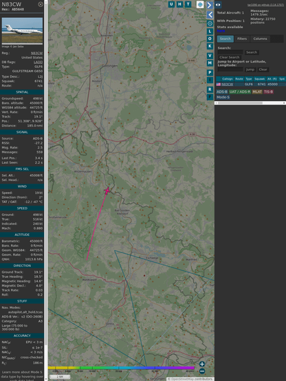Click the T tracks button on map
This screenshot has width=286, height=381.
[x=188, y=4]
